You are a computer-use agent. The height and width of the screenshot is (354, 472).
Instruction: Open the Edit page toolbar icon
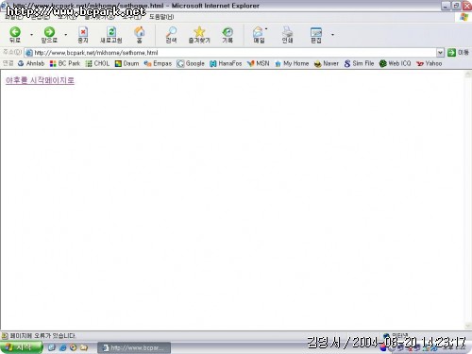pyautogui.click(x=315, y=34)
